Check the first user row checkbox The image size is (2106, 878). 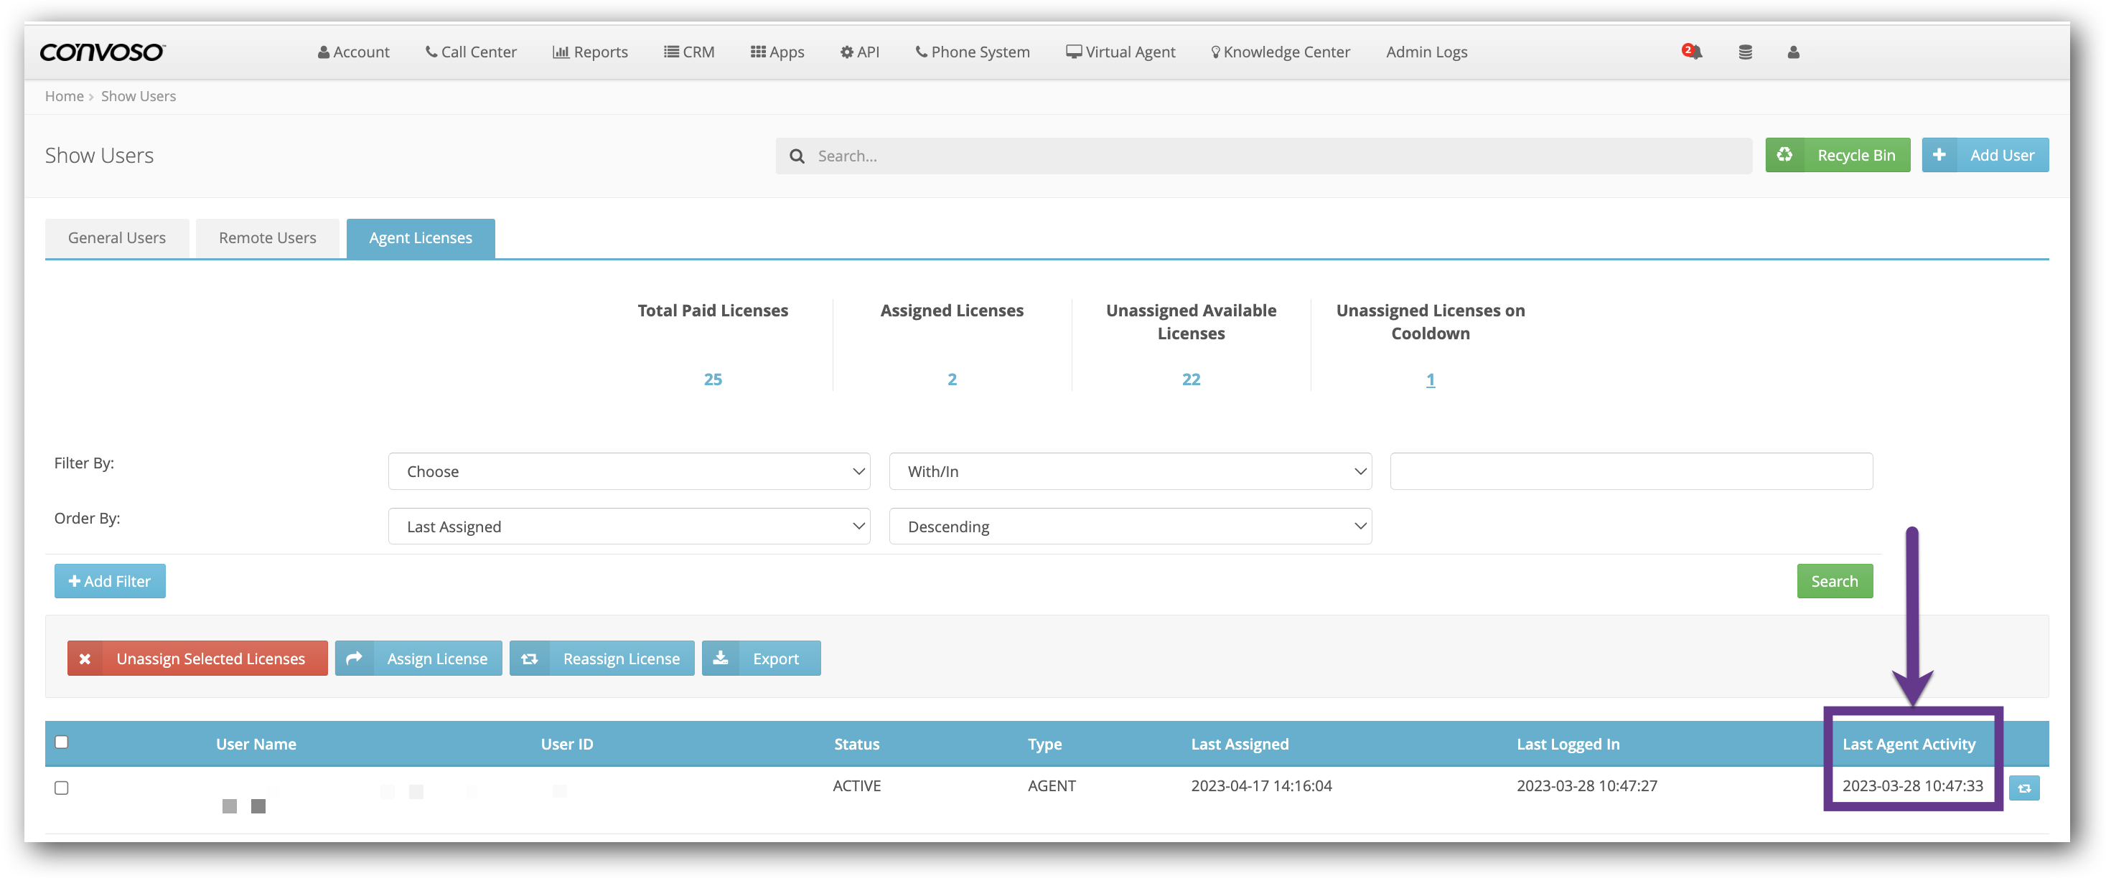[x=61, y=788]
